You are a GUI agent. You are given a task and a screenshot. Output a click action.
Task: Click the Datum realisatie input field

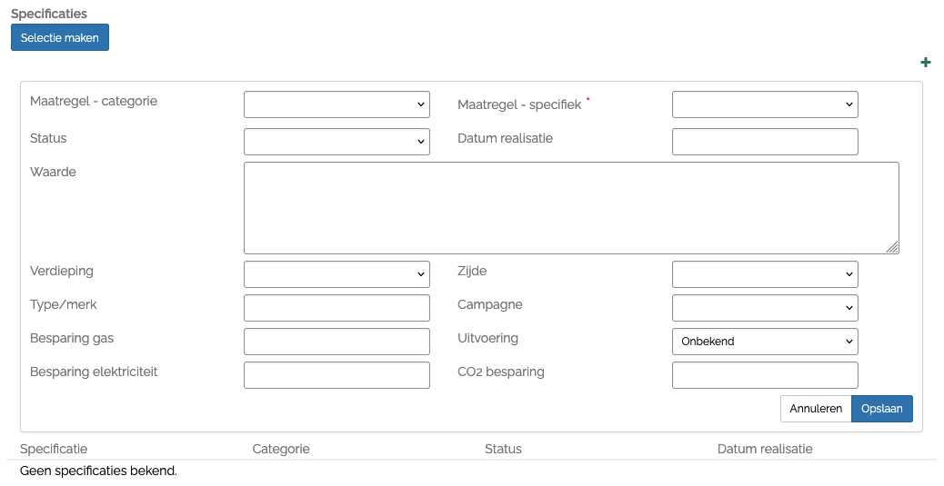pos(764,142)
